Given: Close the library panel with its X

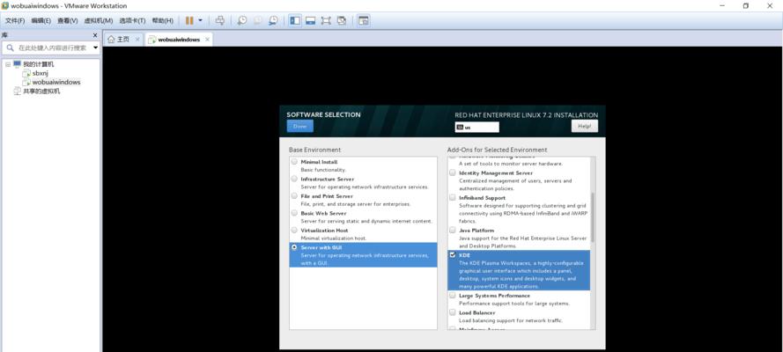Looking at the screenshot, I should pyautogui.click(x=95, y=35).
